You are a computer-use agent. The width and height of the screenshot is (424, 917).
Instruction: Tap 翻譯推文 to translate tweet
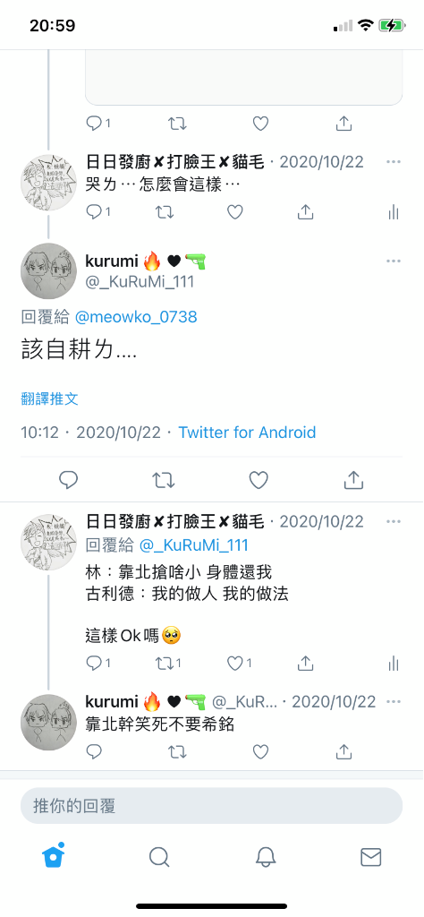click(x=49, y=399)
